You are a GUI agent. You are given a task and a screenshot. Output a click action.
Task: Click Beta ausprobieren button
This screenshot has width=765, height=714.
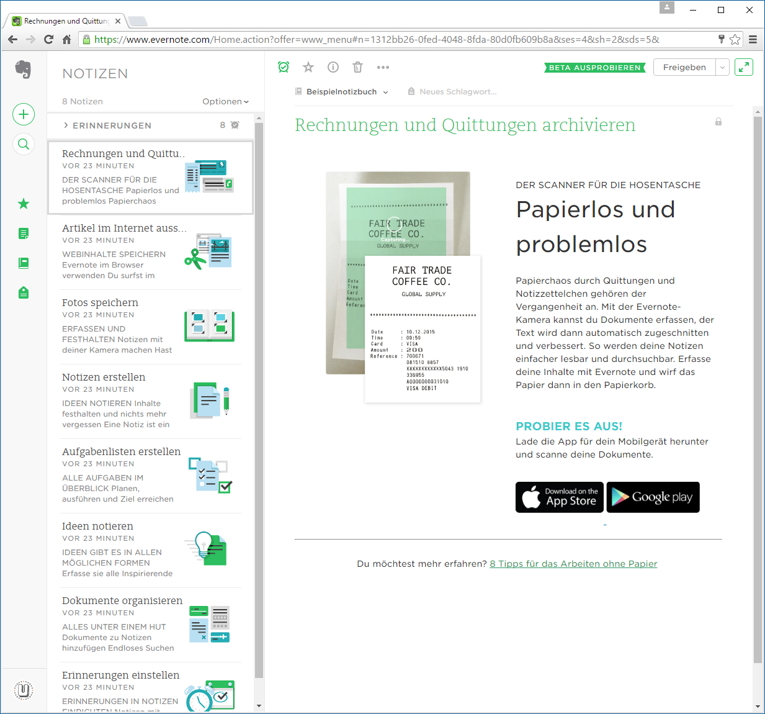(594, 68)
